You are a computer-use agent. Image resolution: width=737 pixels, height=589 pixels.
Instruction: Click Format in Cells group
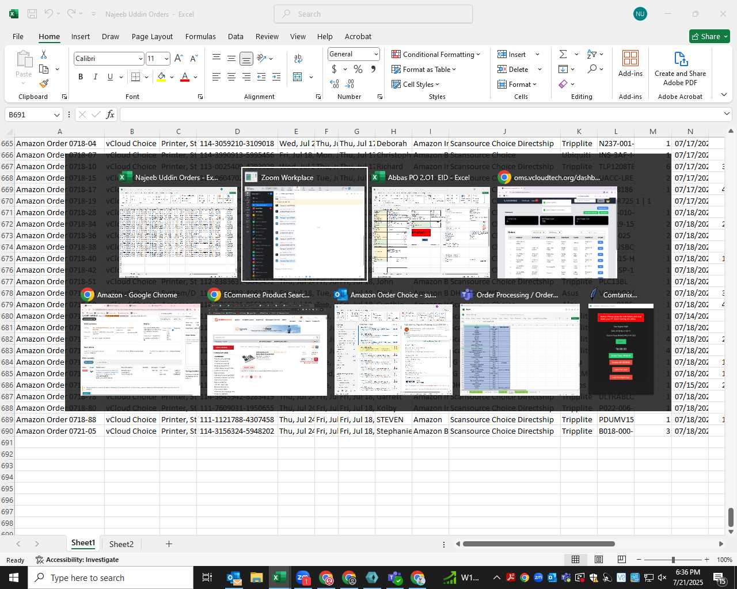pyautogui.click(x=517, y=84)
